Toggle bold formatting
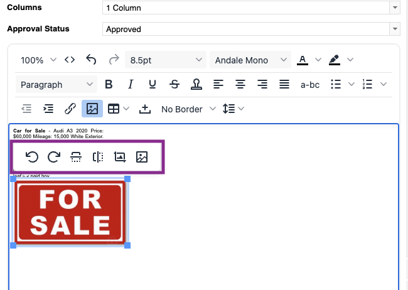 click(x=109, y=85)
